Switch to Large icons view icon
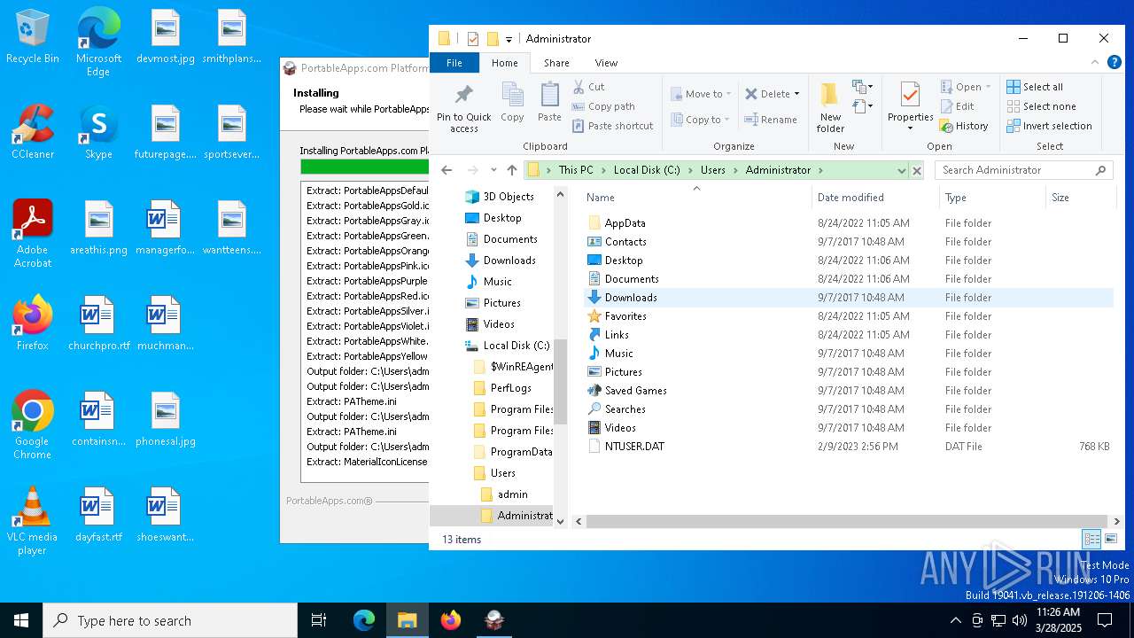 (1110, 539)
